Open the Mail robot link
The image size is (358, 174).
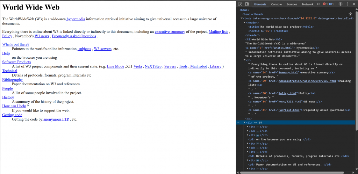pos(198,66)
